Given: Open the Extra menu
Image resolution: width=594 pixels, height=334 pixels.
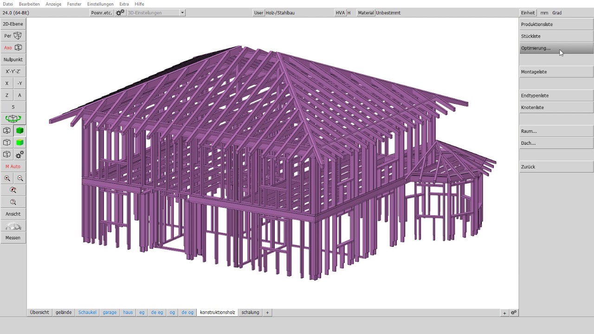Looking at the screenshot, I should pos(124,4).
